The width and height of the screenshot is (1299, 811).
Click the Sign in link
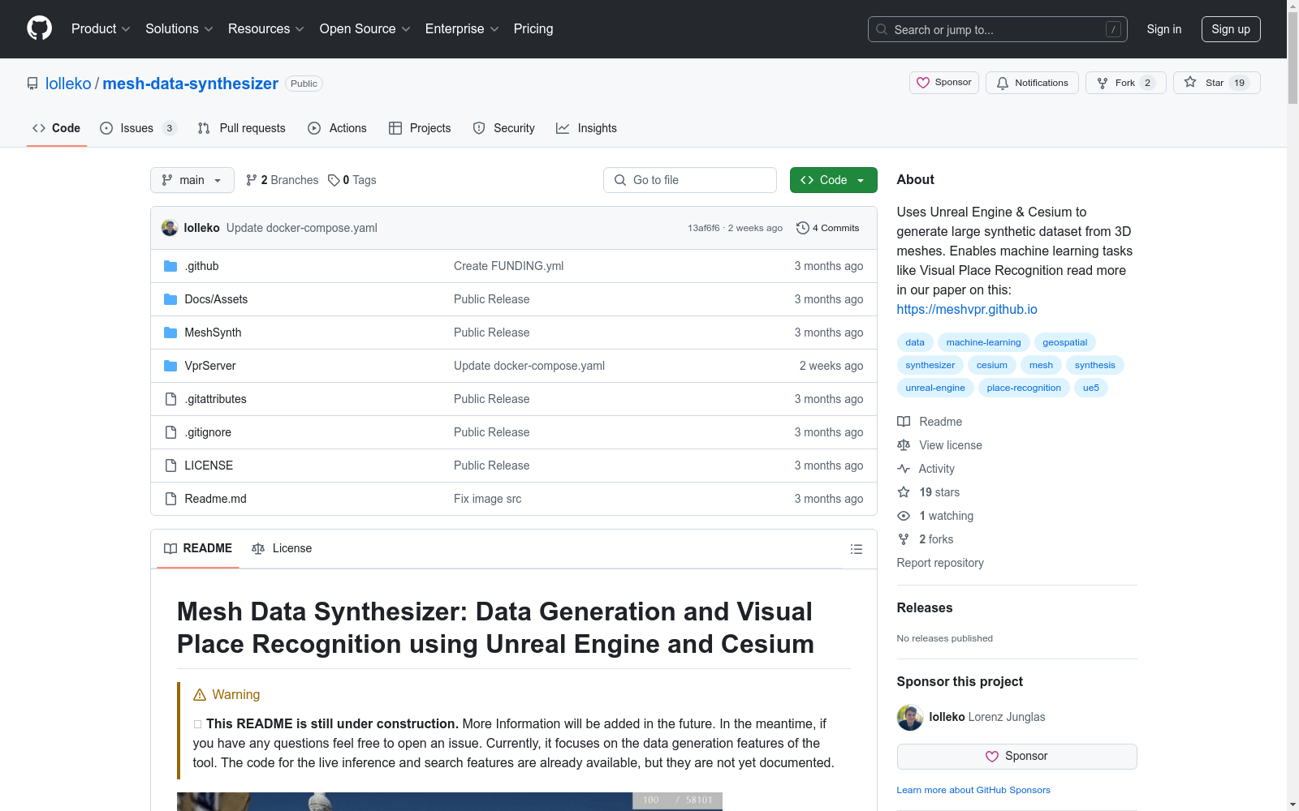coord(1164,29)
